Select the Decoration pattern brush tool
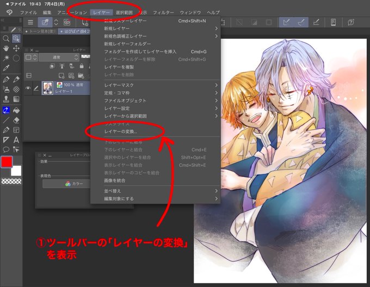Screen dimensions: 370x287 coord(16,89)
